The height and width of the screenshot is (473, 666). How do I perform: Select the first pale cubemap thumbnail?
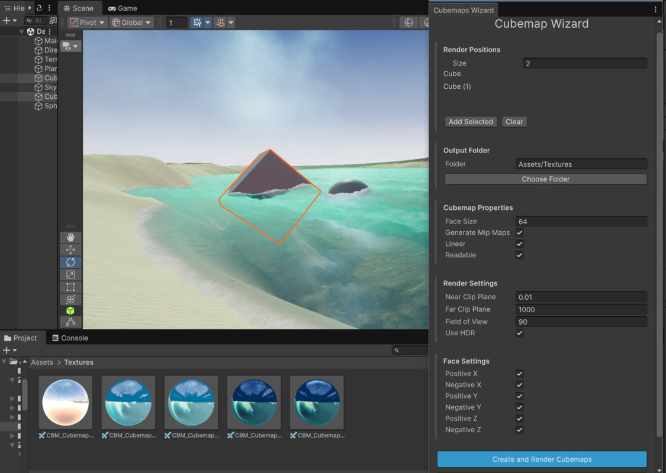pos(65,402)
